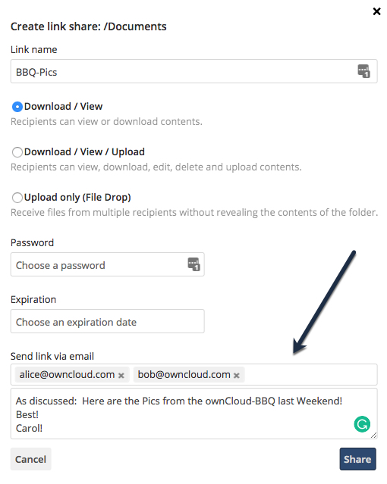The image size is (387, 484).
Task: Click the Download / View label text
Action: tap(64, 107)
